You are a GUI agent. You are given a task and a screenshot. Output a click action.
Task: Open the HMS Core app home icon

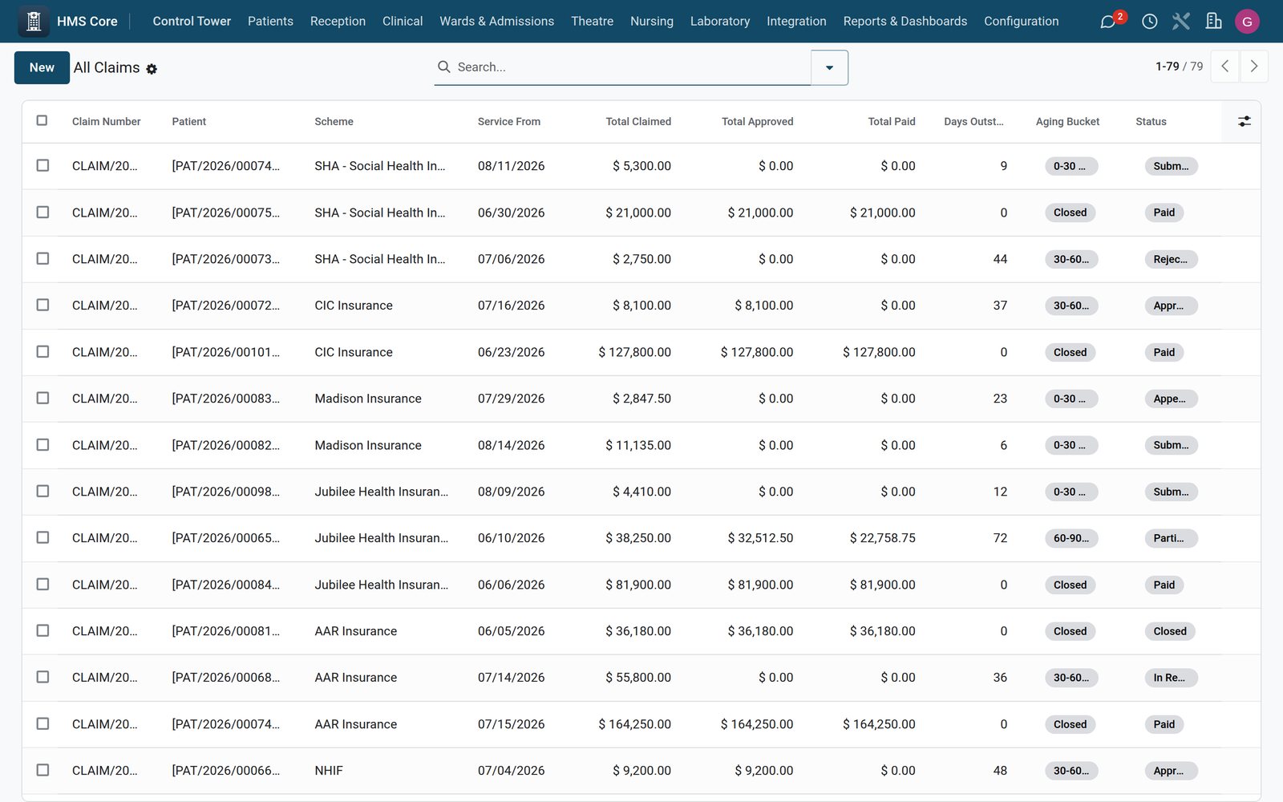[x=34, y=21]
